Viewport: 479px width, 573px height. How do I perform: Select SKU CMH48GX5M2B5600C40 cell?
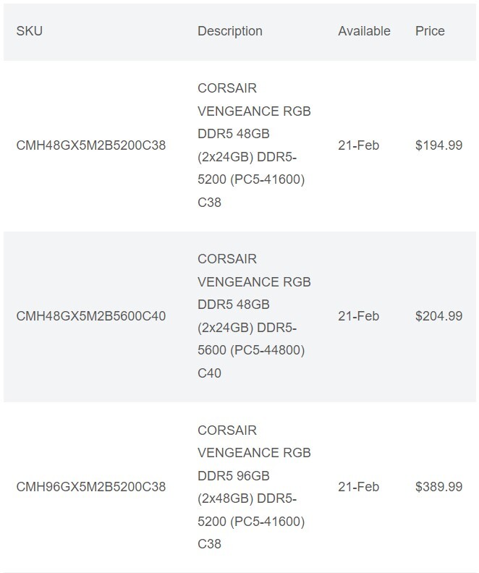point(91,316)
